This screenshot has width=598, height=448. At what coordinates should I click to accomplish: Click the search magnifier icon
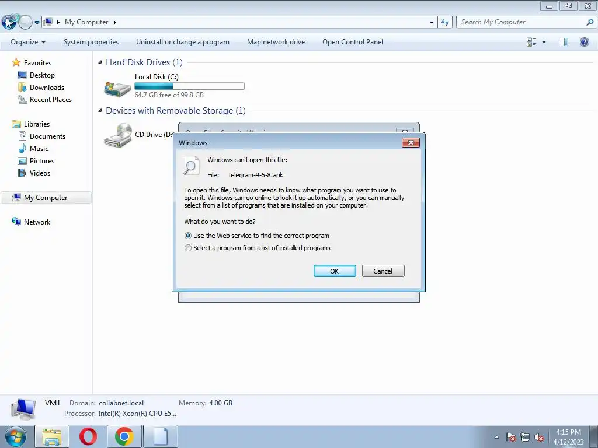(x=590, y=22)
